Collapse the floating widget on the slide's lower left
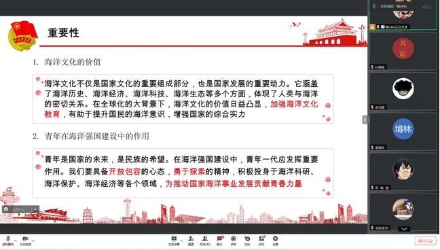 tap(35, 209)
